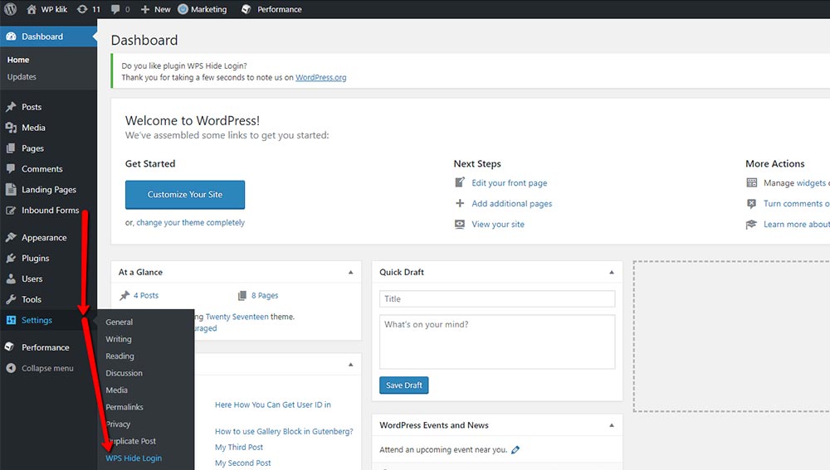Click the Appearance brush icon in sidebar
The height and width of the screenshot is (470, 830).
click(11, 237)
